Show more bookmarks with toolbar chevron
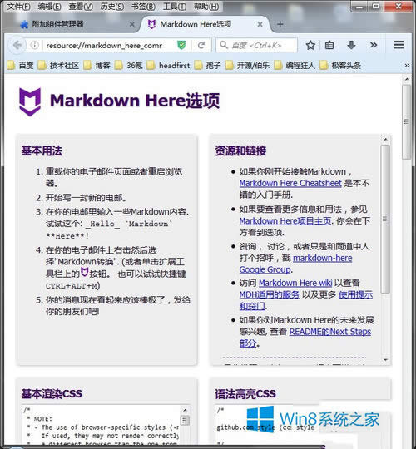Viewport: 416px width, 449px height. pos(407,66)
